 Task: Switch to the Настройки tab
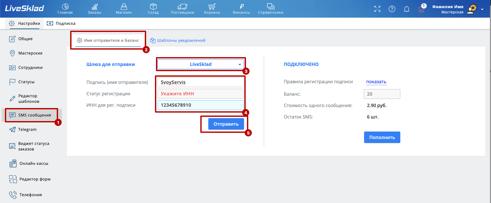tap(24, 23)
